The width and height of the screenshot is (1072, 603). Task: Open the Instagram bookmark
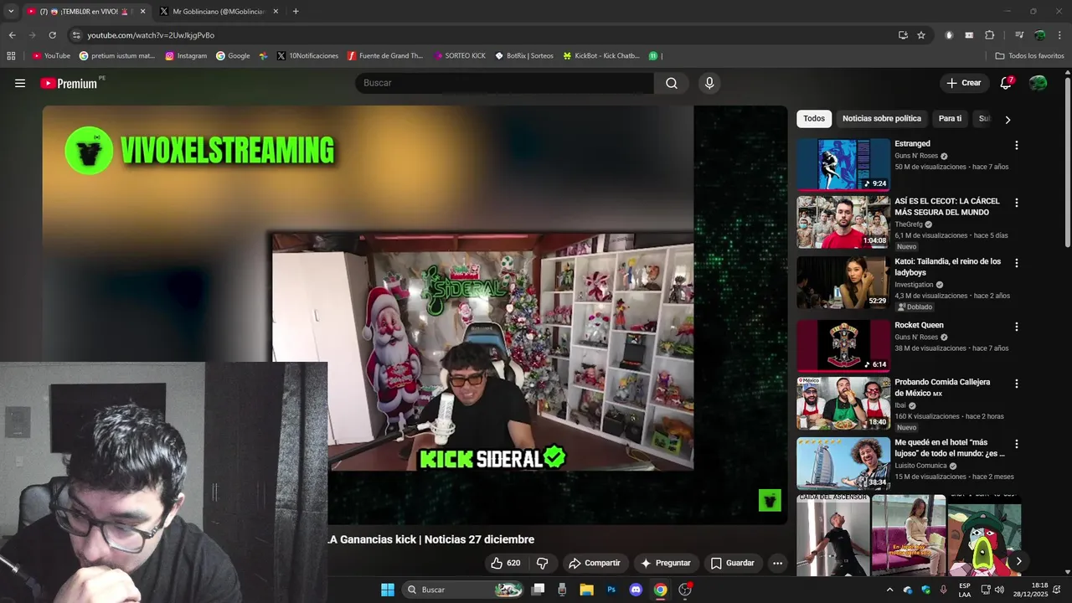click(186, 56)
